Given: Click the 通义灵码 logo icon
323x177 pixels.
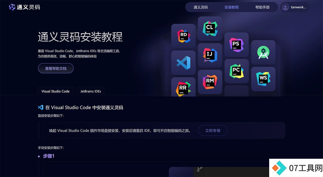Looking at the screenshot, I should [12, 7].
